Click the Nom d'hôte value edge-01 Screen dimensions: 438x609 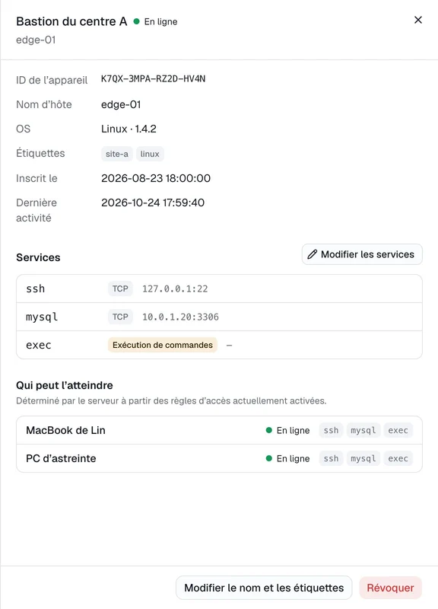121,104
